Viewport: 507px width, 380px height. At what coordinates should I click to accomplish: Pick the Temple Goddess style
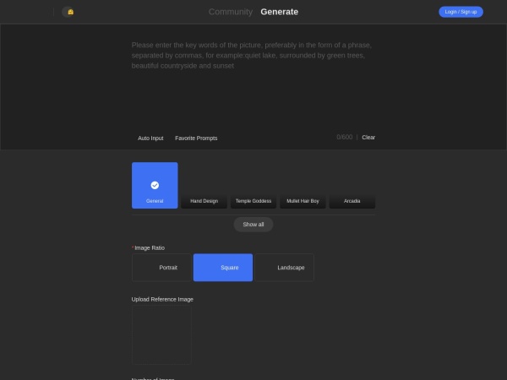253,201
